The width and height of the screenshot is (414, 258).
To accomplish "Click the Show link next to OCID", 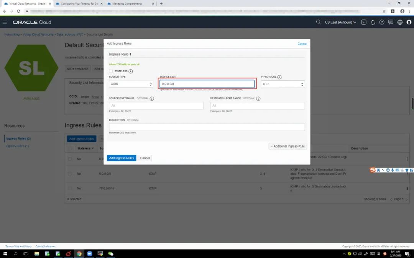I will [x=95, y=97].
